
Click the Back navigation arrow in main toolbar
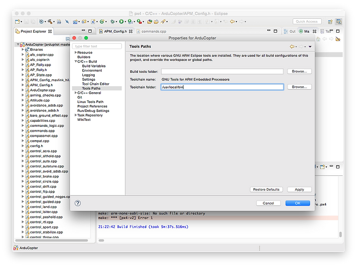pos(232,22)
